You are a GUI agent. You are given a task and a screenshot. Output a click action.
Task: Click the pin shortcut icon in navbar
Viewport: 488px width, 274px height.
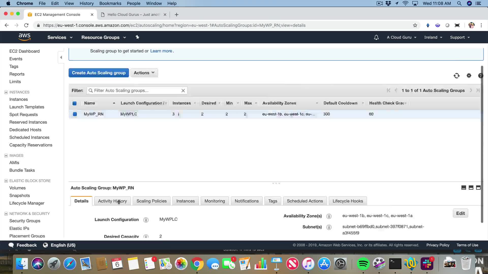tap(138, 37)
